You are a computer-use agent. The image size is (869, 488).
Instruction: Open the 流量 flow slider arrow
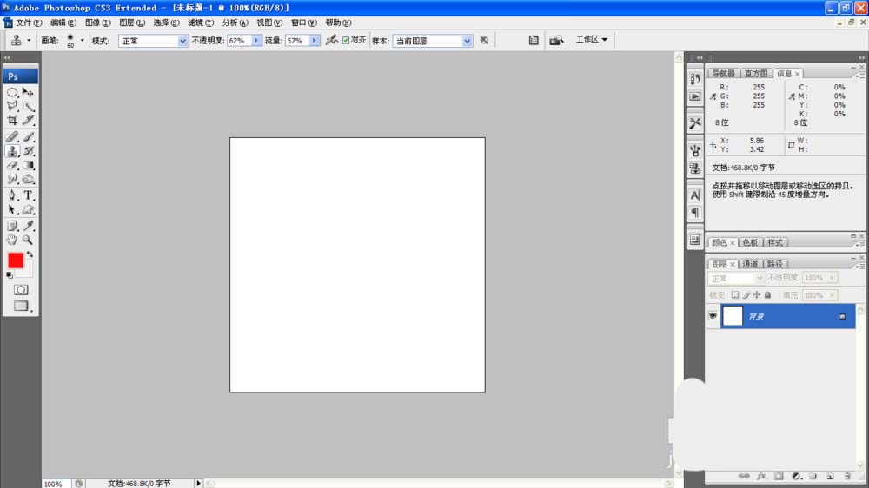click(315, 41)
